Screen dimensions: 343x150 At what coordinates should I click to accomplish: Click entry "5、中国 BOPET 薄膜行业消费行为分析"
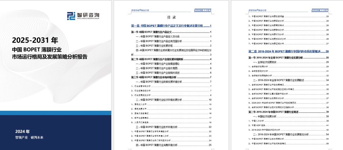click(288, 34)
